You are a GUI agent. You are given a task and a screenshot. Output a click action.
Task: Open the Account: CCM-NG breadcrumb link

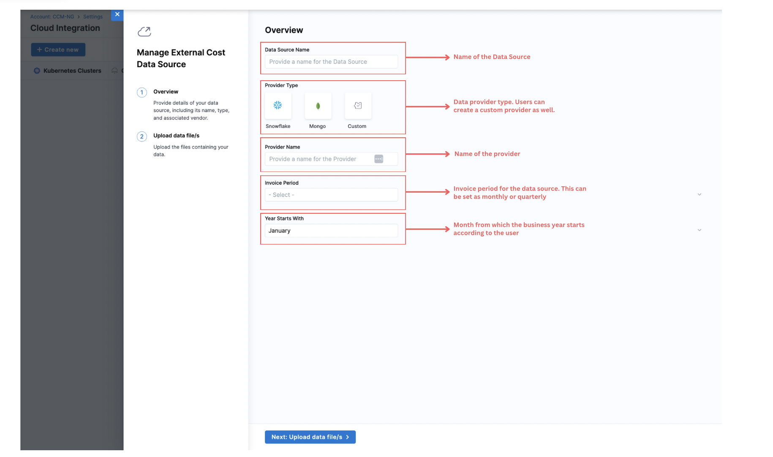pyautogui.click(x=52, y=17)
